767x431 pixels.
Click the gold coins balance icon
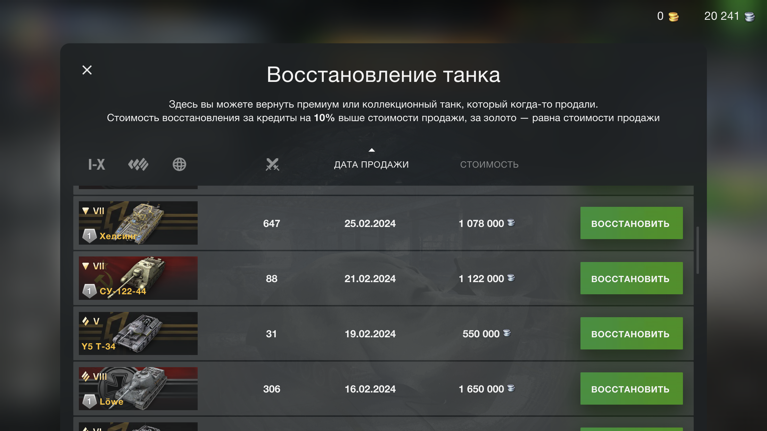tap(674, 17)
